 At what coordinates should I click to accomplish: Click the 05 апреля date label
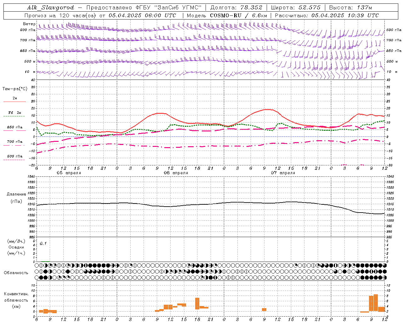click(69, 173)
